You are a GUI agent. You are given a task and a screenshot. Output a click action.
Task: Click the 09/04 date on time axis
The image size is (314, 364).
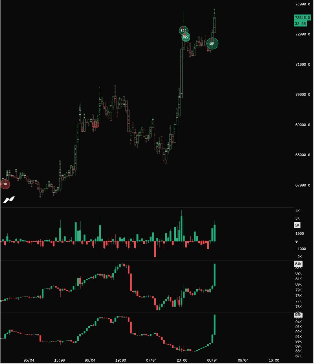pos(243,360)
